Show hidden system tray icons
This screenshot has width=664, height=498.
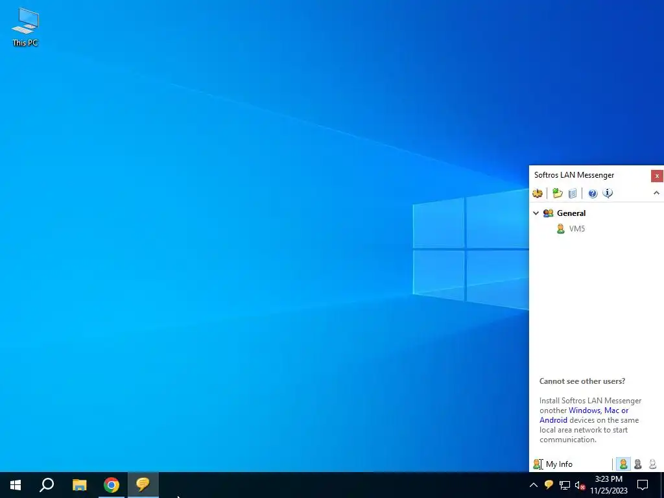tap(534, 485)
